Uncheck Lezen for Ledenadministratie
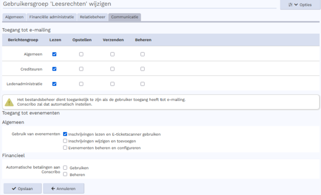Viewport: 321px width, 195px height. tap(54, 84)
